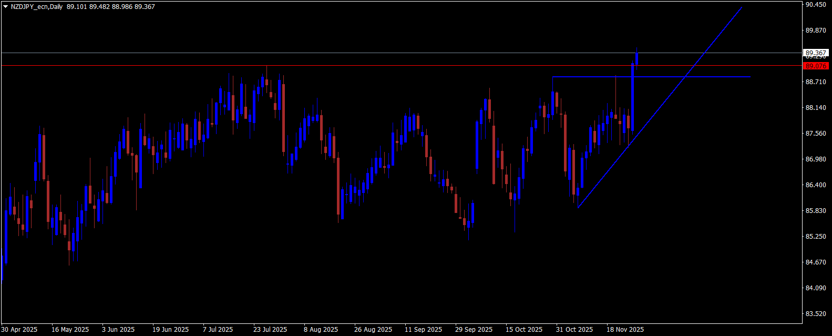Open the chart dropdown triangle beside NZDJPY_ecn
Image resolution: width=832 pixels, height=336 pixels.
(5, 7)
